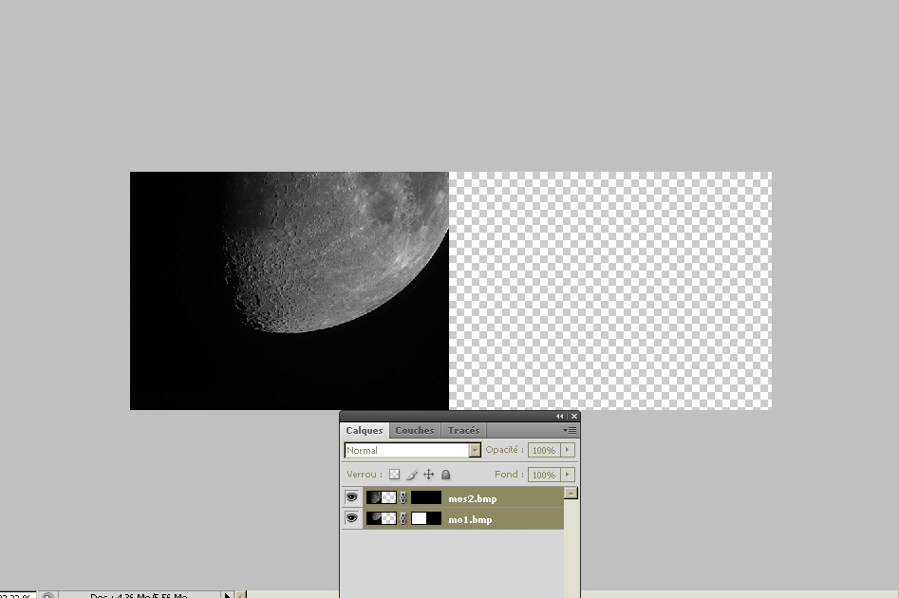Click the Fond 100% value field

[544, 475]
